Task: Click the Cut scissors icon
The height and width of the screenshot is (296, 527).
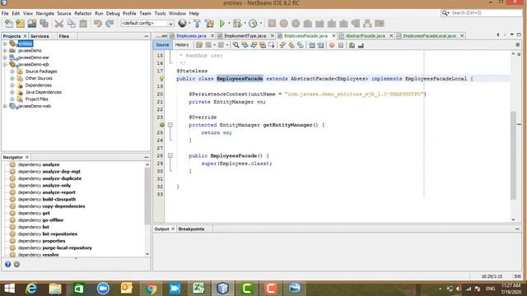Action: click(x=59, y=24)
